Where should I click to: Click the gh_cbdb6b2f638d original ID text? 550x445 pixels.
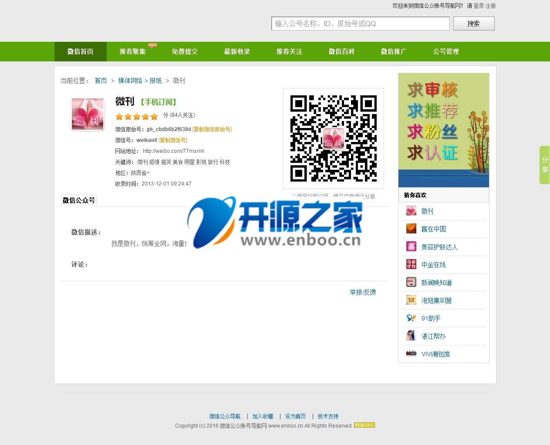tap(169, 129)
